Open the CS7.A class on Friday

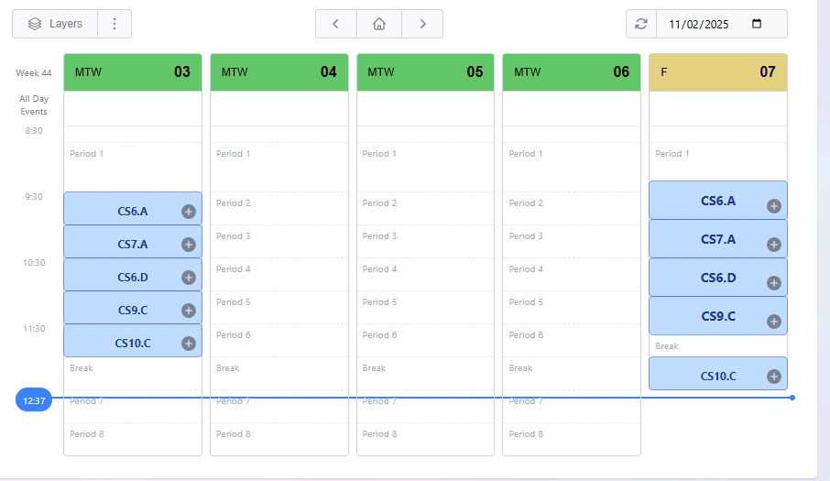(717, 239)
